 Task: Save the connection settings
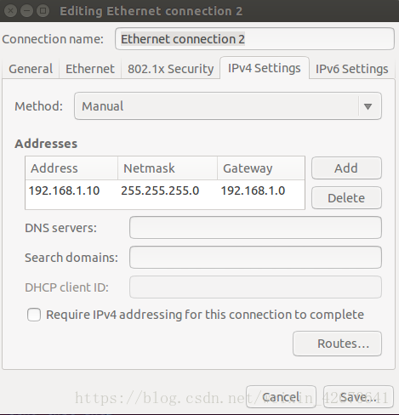coord(358,397)
